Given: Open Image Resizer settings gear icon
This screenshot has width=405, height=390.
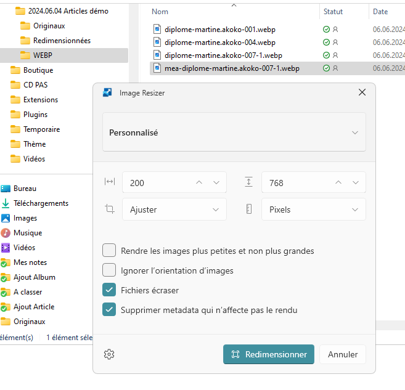Looking at the screenshot, I should coord(110,354).
